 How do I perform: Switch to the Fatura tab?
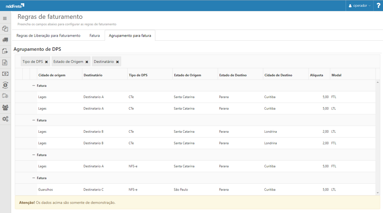coord(95,36)
